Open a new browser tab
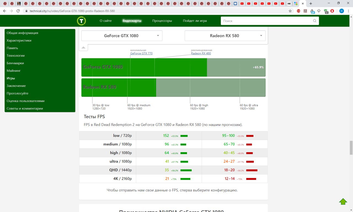Viewport: 353px width, 212px height. [x=311, y=4]
